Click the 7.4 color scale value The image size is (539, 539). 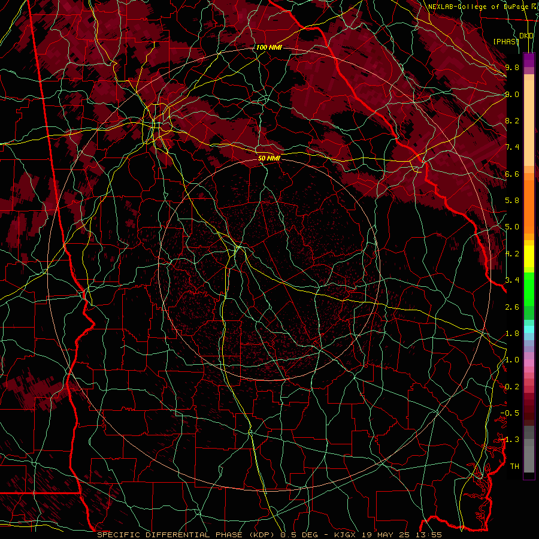point(512,147)
